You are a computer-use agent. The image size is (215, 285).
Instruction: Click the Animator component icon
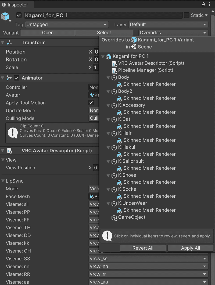[9, 78]
